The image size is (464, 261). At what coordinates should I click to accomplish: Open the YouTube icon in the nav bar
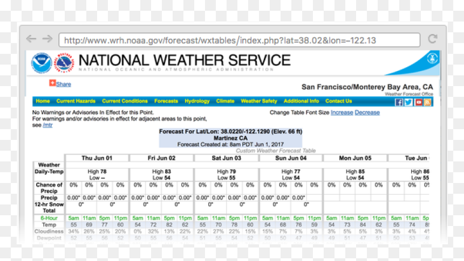(x=418, y=102)
